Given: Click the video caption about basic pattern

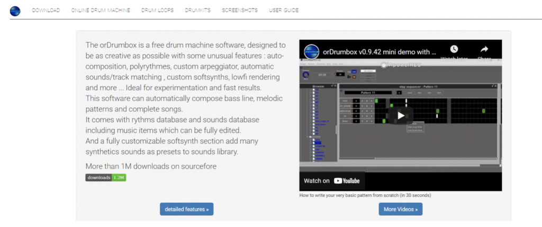Looking at the screenshot, I should 365,195.
